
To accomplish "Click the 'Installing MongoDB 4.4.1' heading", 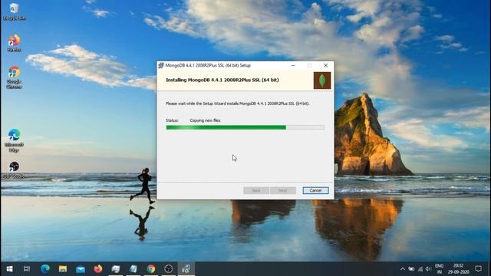I will pyautogui.click(x=222, y=80).
